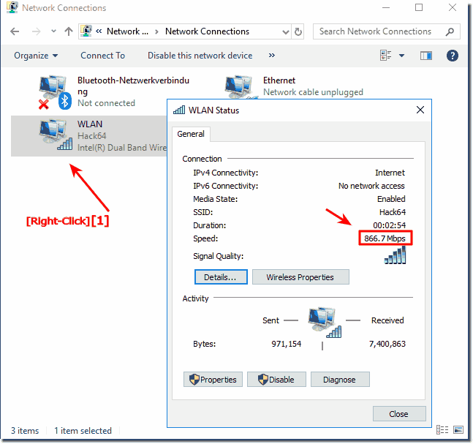
Task: Select the General tab
Action: pyautogui.click(x=191, y=134)
